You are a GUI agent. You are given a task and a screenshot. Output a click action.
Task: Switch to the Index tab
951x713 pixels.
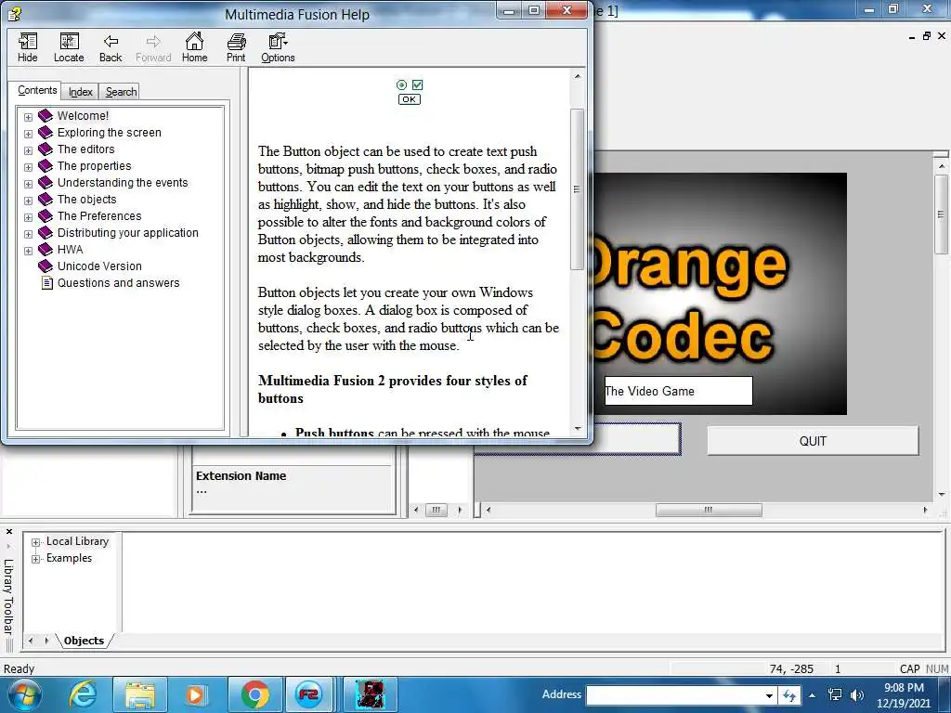point(80,92)
